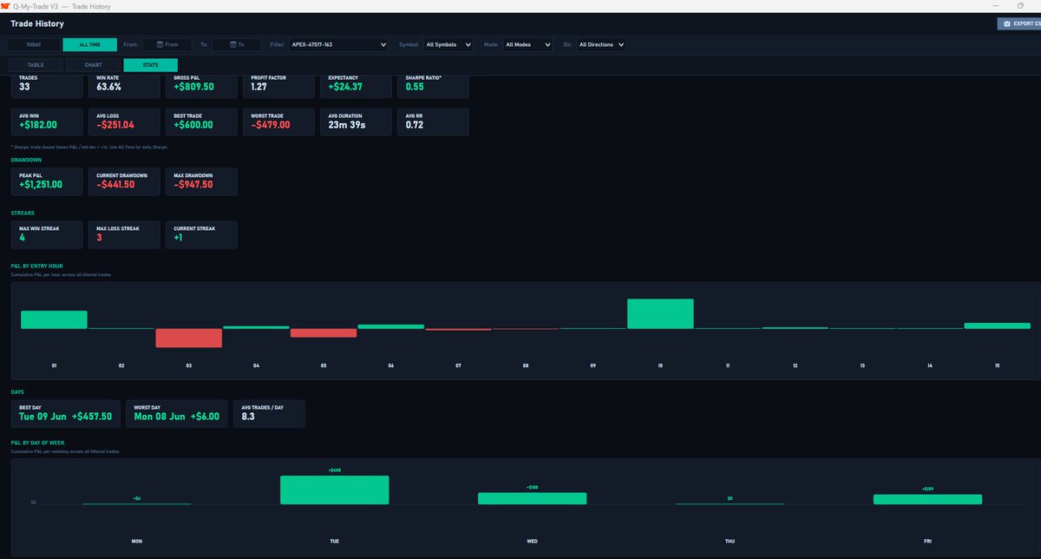
Task: Click the Expectancy +$24.37 card
Action: coord(356,85)
